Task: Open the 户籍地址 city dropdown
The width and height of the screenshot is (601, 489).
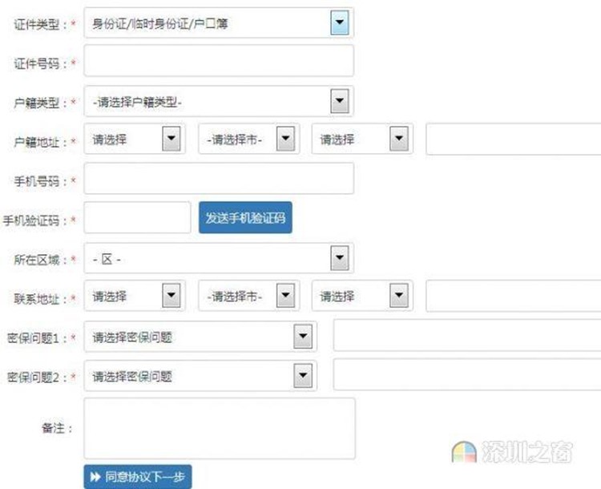Action: [249, 139]
